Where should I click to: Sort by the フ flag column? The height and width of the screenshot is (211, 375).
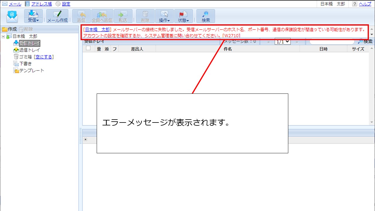pyautogui.click(x=115, y=49)
